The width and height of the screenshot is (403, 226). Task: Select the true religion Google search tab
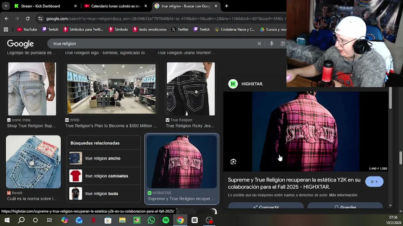pyautogui.click(x=186, y=6)
